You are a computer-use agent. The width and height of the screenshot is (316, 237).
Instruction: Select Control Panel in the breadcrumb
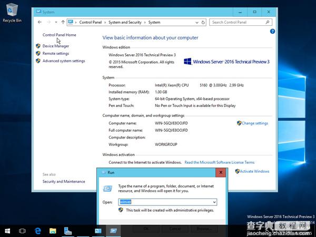[90, 22]
